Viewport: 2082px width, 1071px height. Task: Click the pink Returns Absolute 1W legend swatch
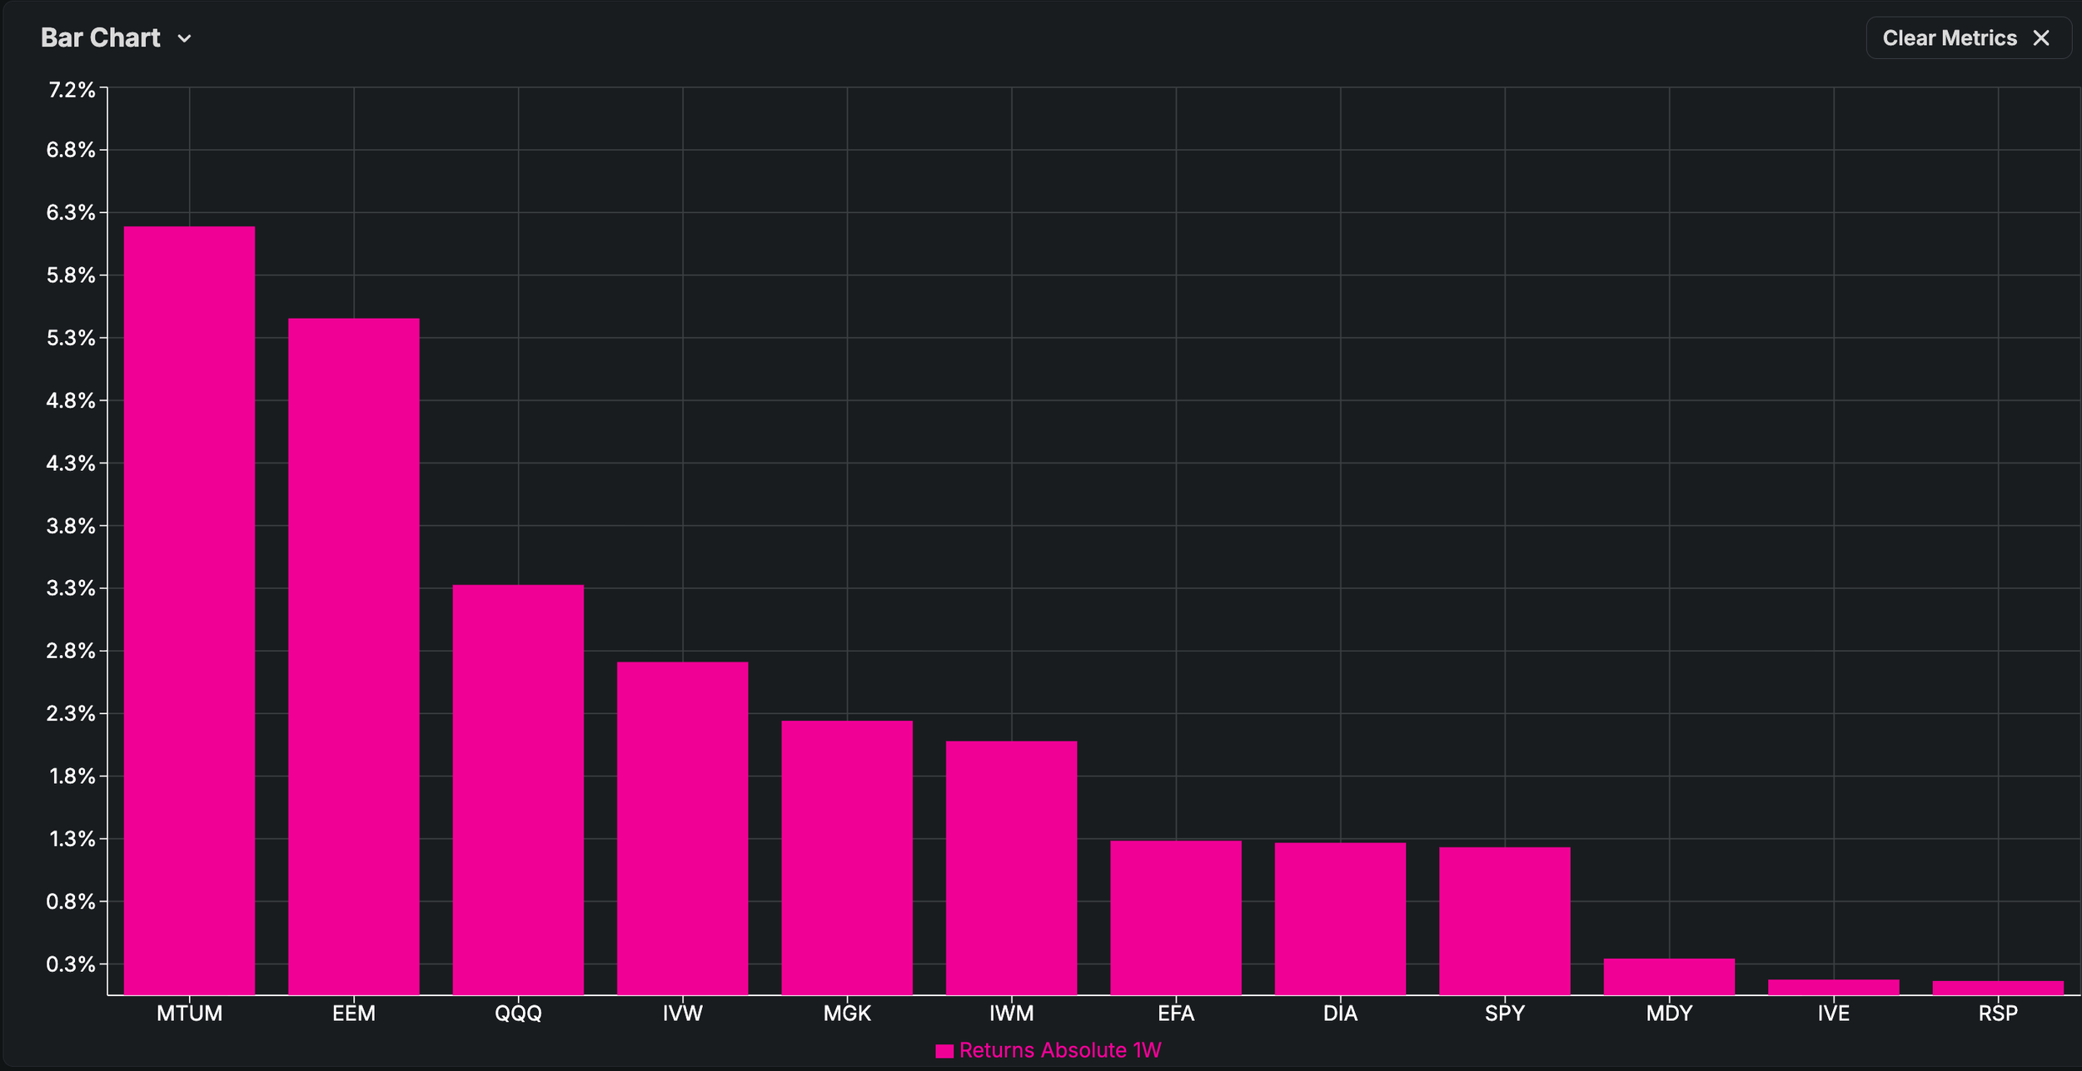(x=944, y=1051)
